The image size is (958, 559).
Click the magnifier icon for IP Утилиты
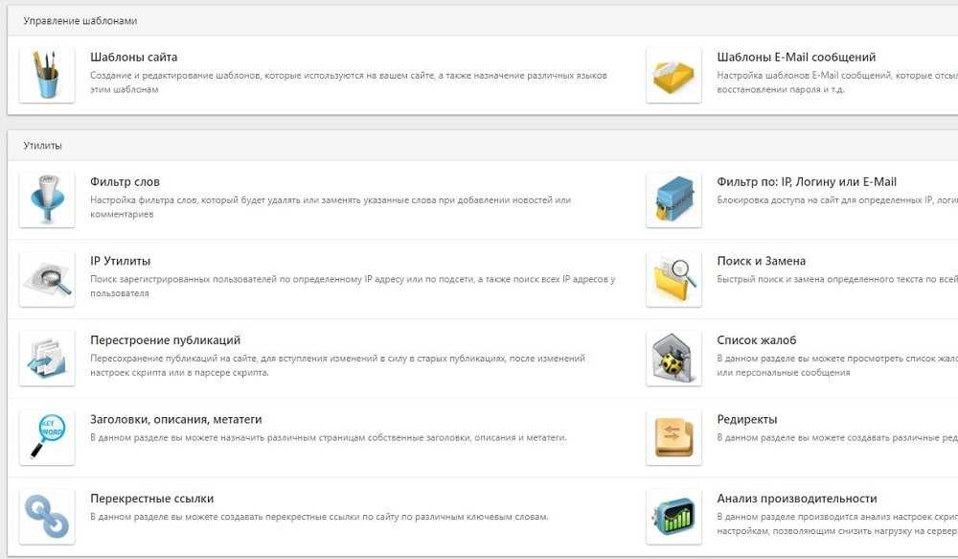[47, 279]
